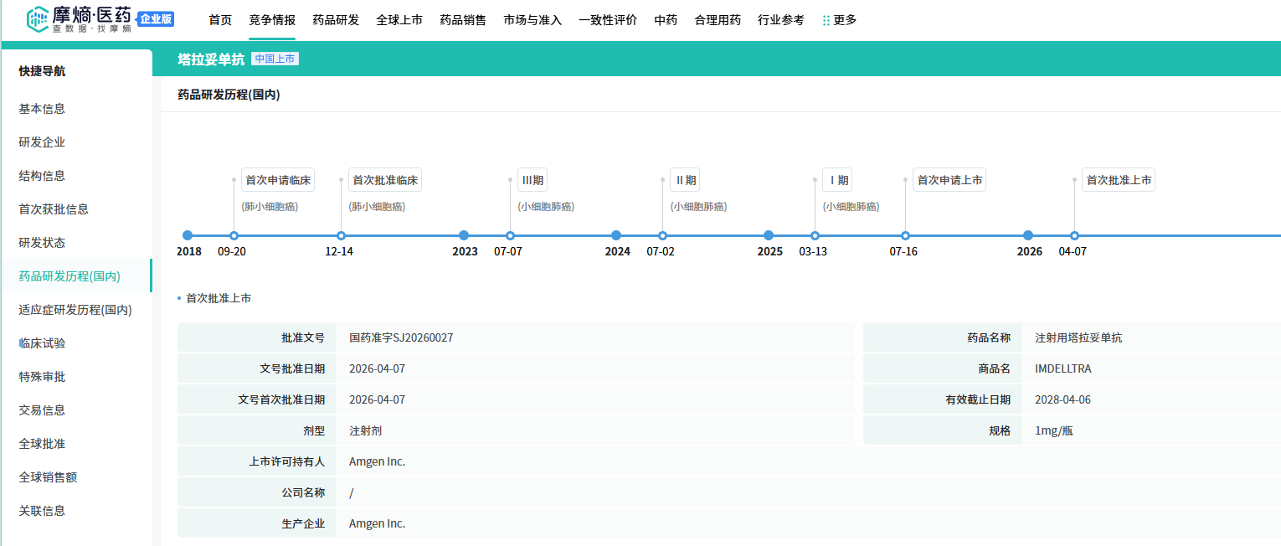Viewport: 1281px width, 546px height.
Task: Go to 研发企业 in quick navigation
Action: [42, 142]
